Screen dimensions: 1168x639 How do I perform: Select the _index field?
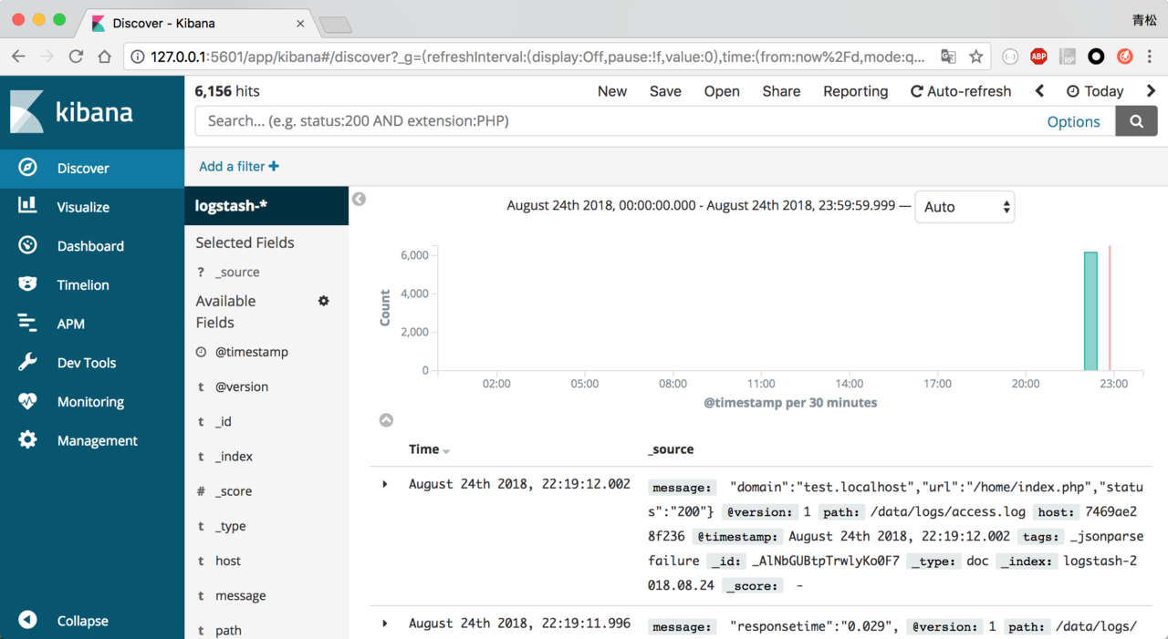(x=234, y=456)
